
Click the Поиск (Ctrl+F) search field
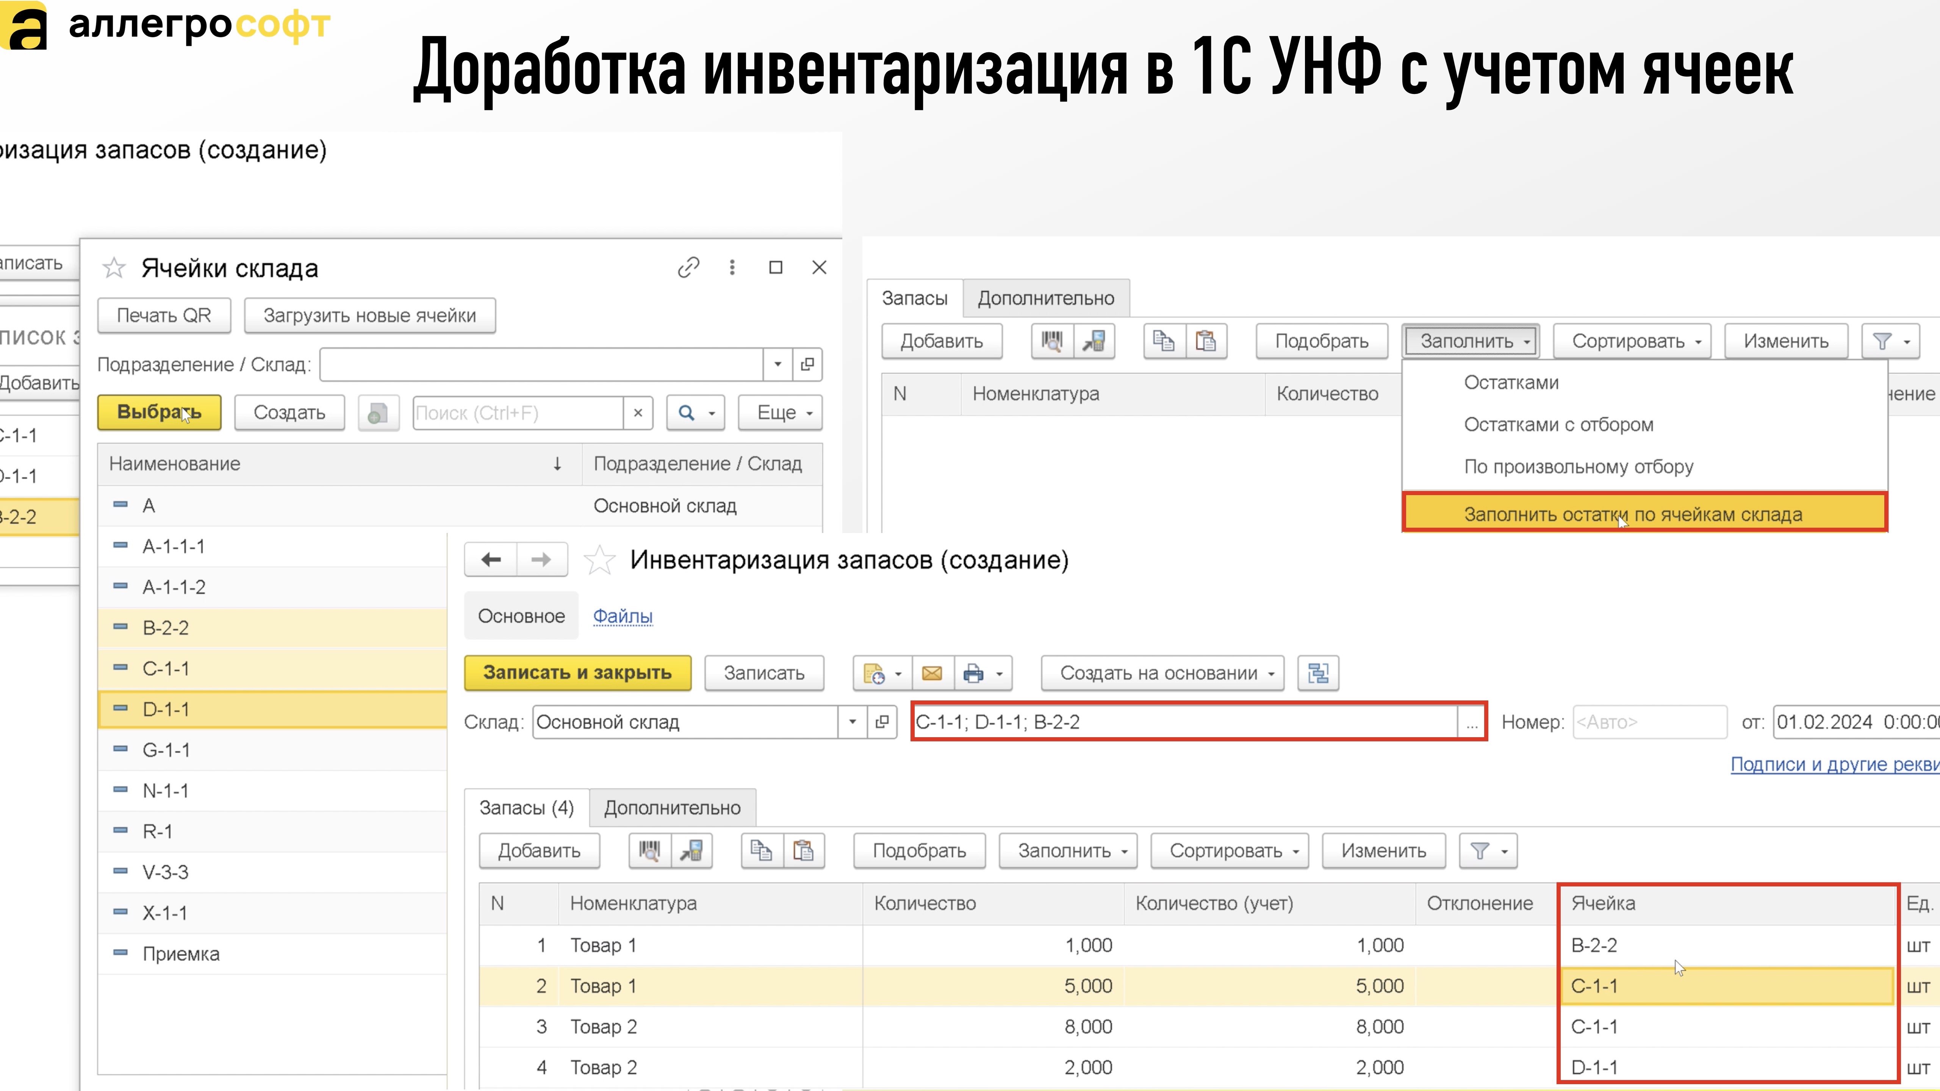tap(518, 413)
